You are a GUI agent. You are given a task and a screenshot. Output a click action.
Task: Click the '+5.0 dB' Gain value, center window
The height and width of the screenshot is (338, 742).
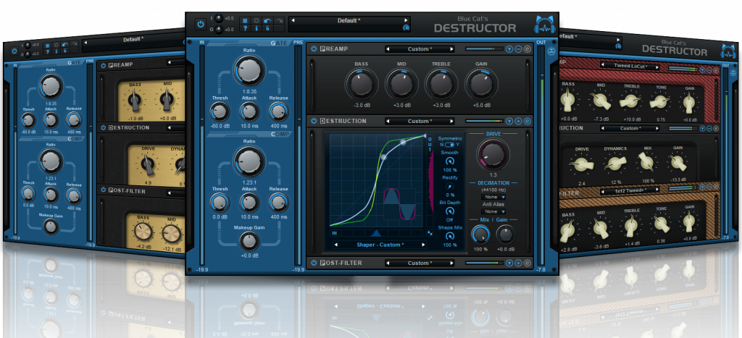point(481,104)
